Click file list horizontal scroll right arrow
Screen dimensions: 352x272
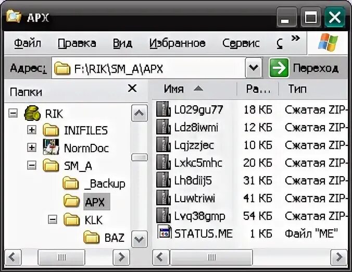(x=339, y=257)
